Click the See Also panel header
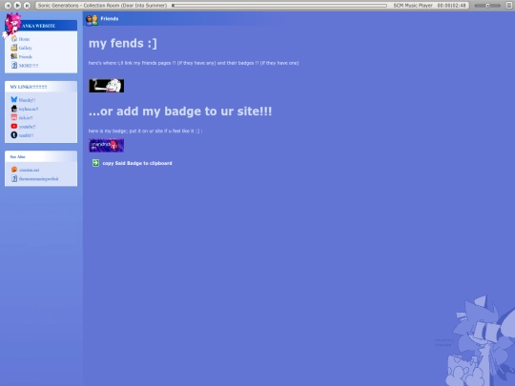Screen dimensions: 515x386 [x=41, y=156]
